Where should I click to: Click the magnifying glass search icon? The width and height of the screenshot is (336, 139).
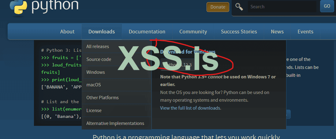point(239,7)
